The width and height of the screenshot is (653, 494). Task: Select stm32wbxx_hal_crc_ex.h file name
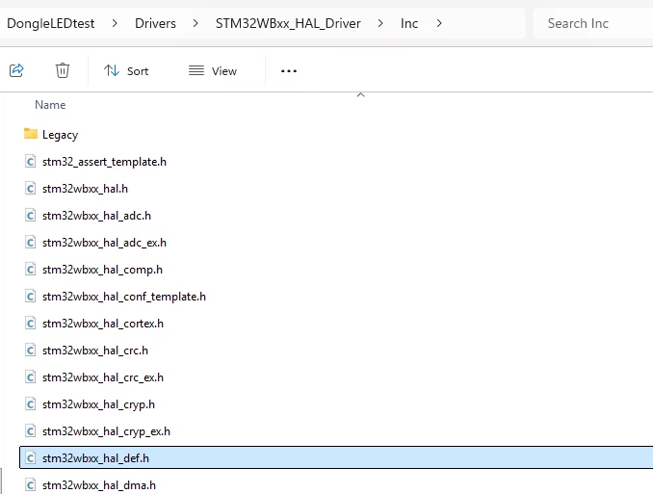(x=103, y=377)
